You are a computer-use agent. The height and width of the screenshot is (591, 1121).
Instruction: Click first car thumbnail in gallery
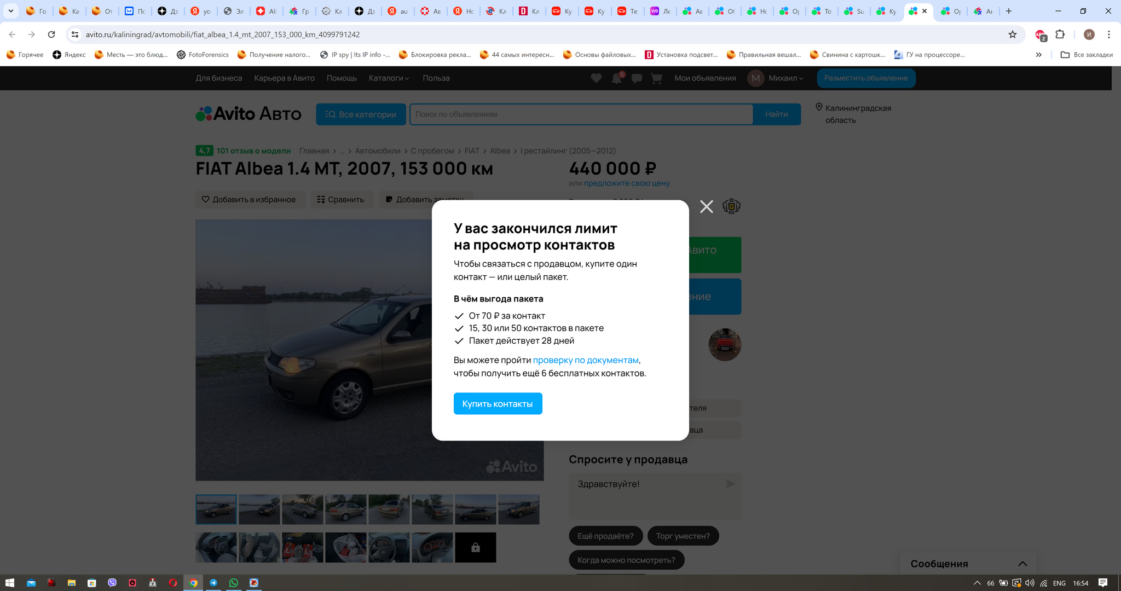pos(217,507)
